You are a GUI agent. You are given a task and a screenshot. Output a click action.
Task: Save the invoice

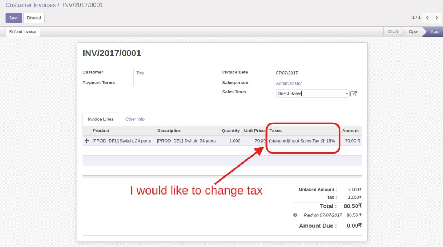(x=14, y=18)
